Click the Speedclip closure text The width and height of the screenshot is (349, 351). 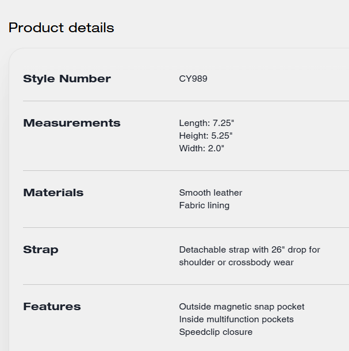click(x=216, y=332)
